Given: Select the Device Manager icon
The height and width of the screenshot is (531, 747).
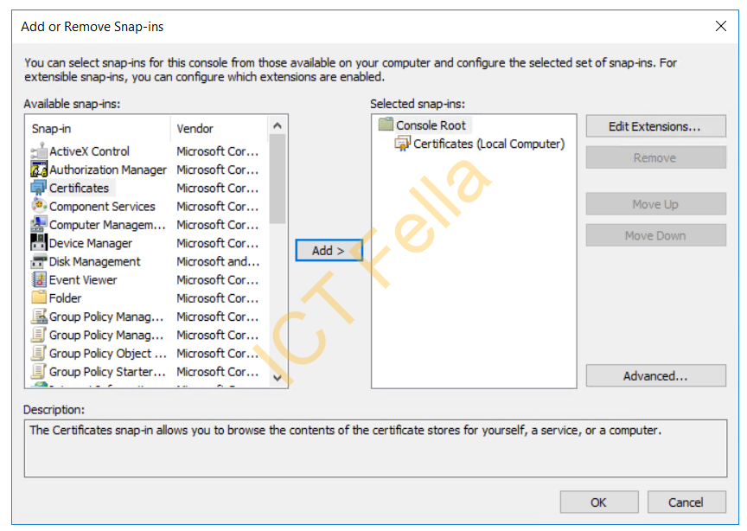Looking at the screenshot, I should click(39, 243).
